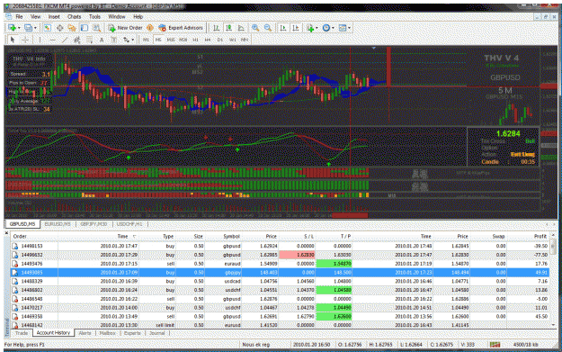Open the New Chart toolbar icon

(12, 28)
